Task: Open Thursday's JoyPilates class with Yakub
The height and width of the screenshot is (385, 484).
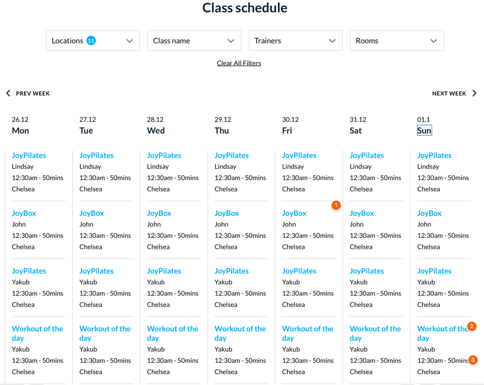Action: pos(231,271)
